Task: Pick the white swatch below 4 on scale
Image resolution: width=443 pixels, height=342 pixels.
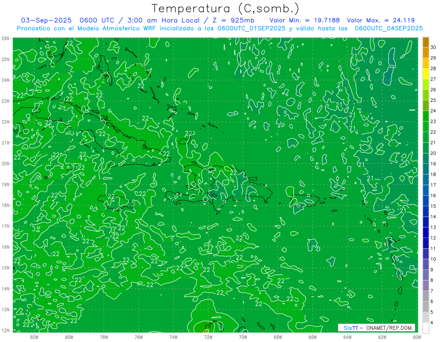Action: coord(426,328)
